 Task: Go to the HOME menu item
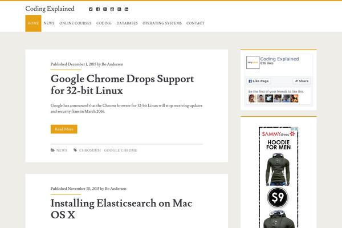33,23
